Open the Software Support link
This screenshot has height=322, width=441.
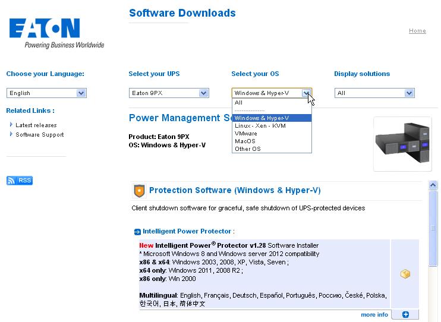click(40, 134)
